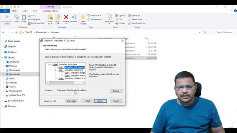Open the Easy access dropdown
Viewport: 237px width, 133px height.
point(95,20)
